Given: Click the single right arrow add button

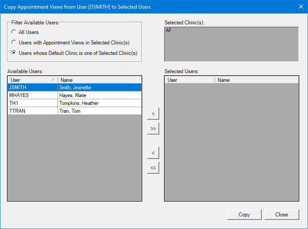Looking at the screenshot, I should [x=153, y=114].
